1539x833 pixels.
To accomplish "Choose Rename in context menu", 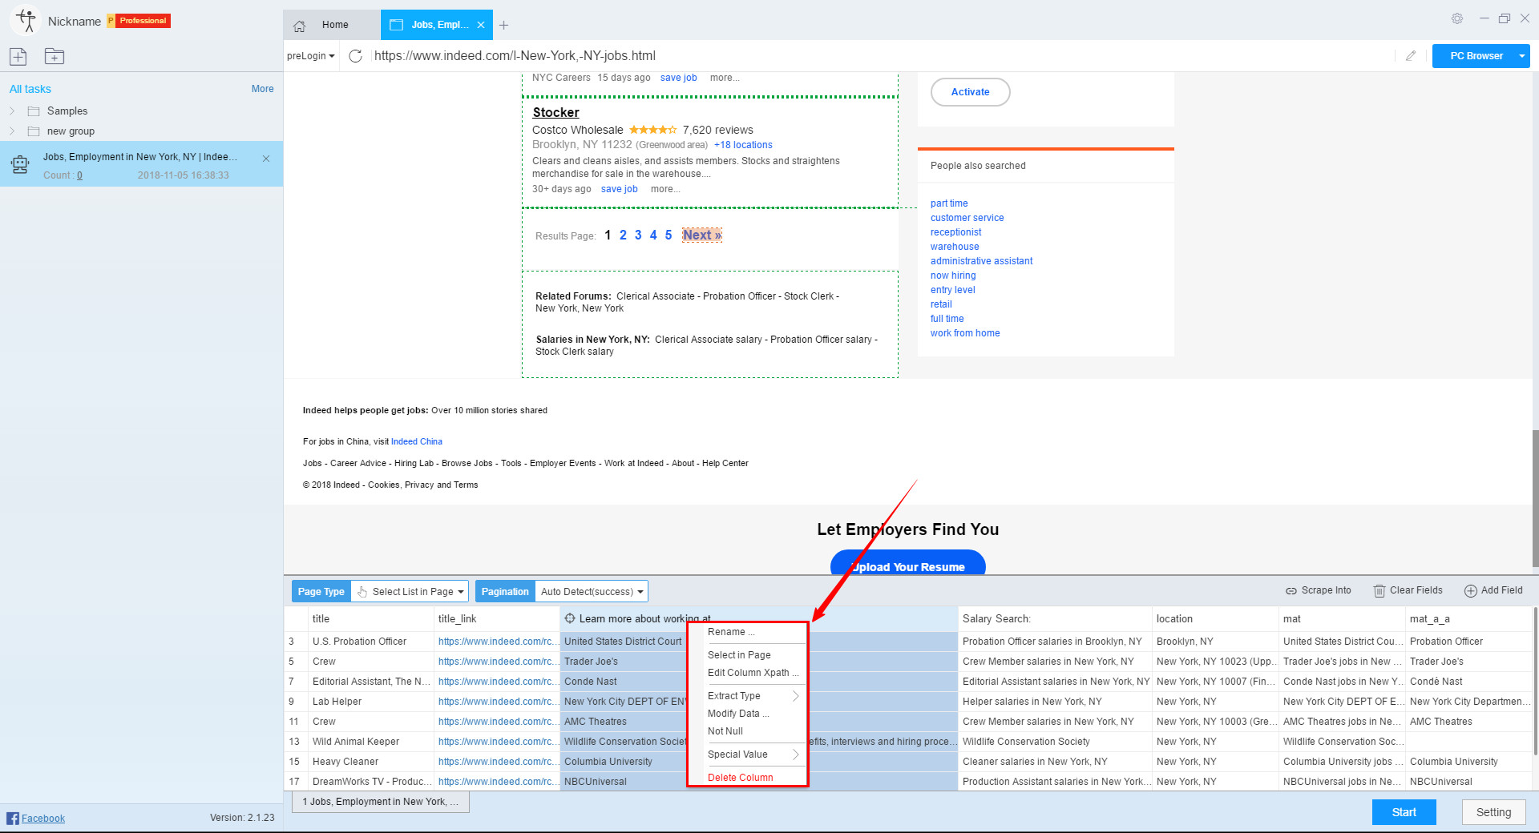I will [731, 632].
